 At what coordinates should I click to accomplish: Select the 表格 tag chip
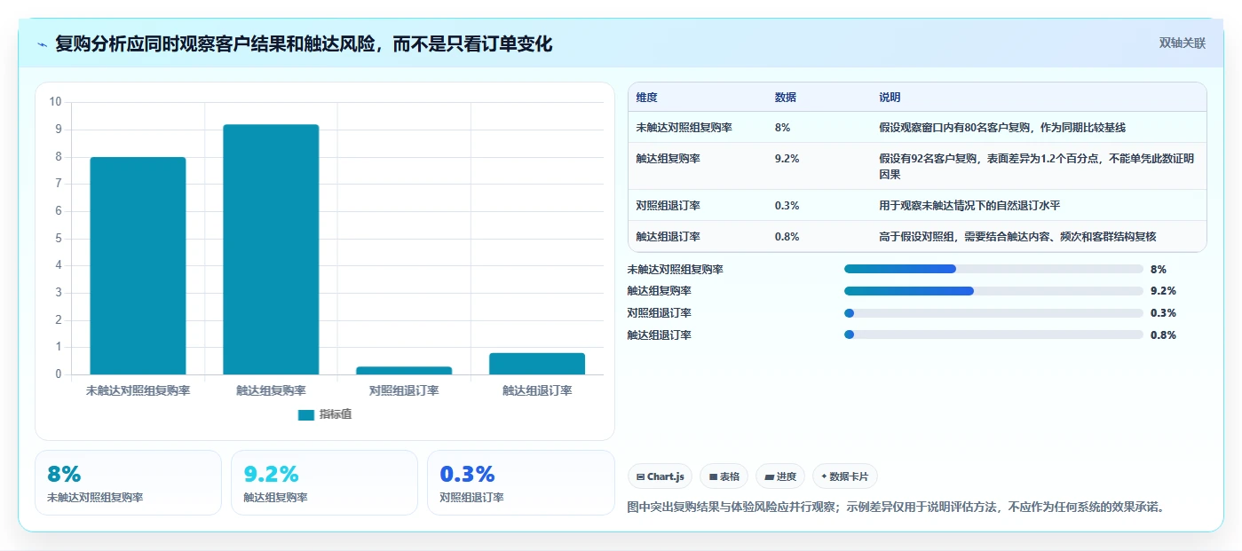tap(724, 476)
